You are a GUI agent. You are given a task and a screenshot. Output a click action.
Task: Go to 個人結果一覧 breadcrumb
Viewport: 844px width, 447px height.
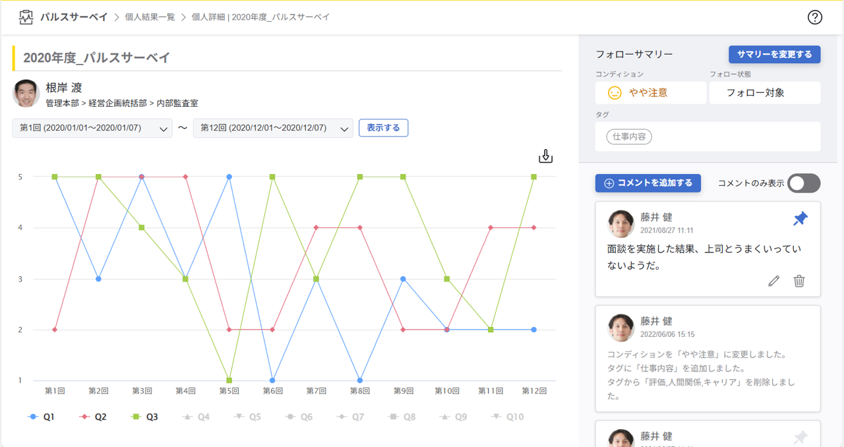click(x=150, y=17)
